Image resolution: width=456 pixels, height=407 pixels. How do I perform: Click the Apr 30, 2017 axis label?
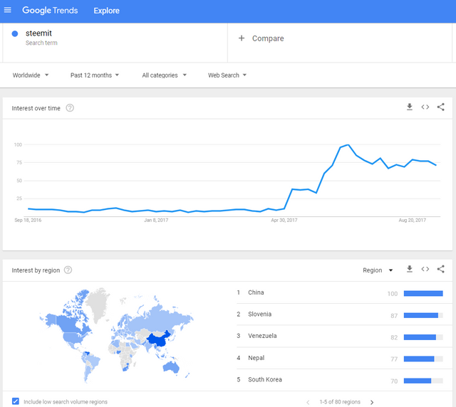pos(284,220)
